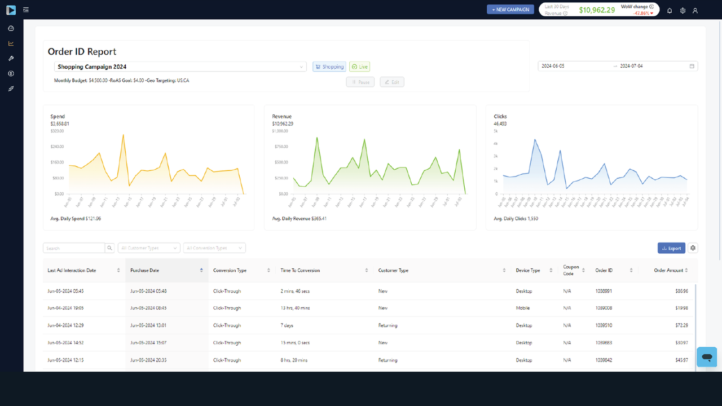Viewport: 722px width, 406px height.
Task: Open the dashboard gauge icon in sidebar
Action: [x=11, y=28]
